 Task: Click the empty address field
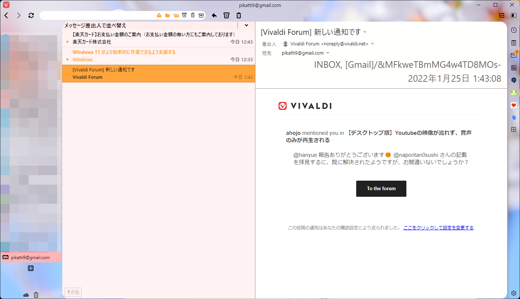click(98, 15)
